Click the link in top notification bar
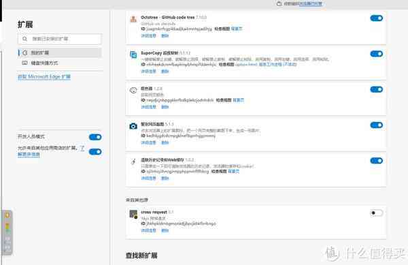 [x=311, y=3]
